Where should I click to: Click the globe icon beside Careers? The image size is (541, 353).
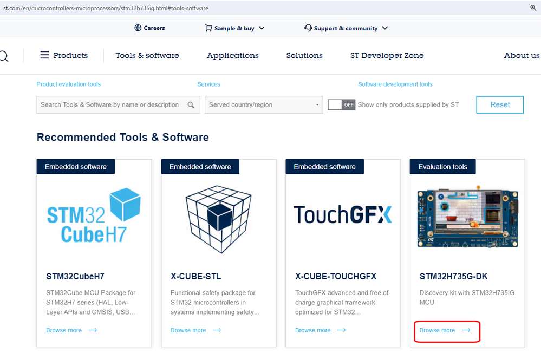click(138, 28)
